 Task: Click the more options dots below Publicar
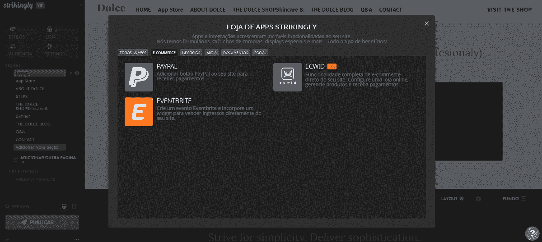coord(76,239)
